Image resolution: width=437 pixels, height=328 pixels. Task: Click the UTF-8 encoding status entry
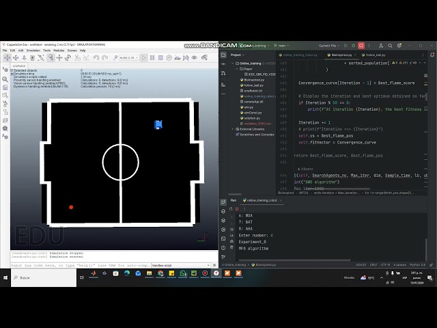(x=385, y=264)
